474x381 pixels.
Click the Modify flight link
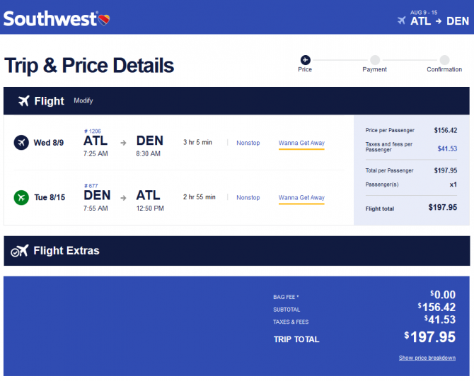click(x=83, y=100)
